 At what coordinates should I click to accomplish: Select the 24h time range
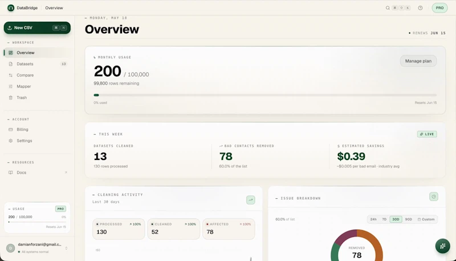[x=373, y=219]
